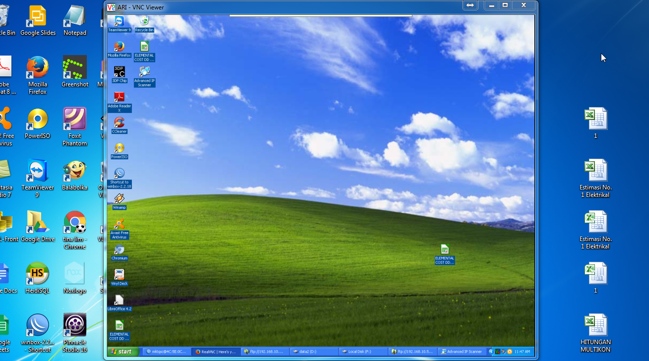The image size is (649, 361).
Task: Click the Balabolka icon
Action: click(75, 175)
